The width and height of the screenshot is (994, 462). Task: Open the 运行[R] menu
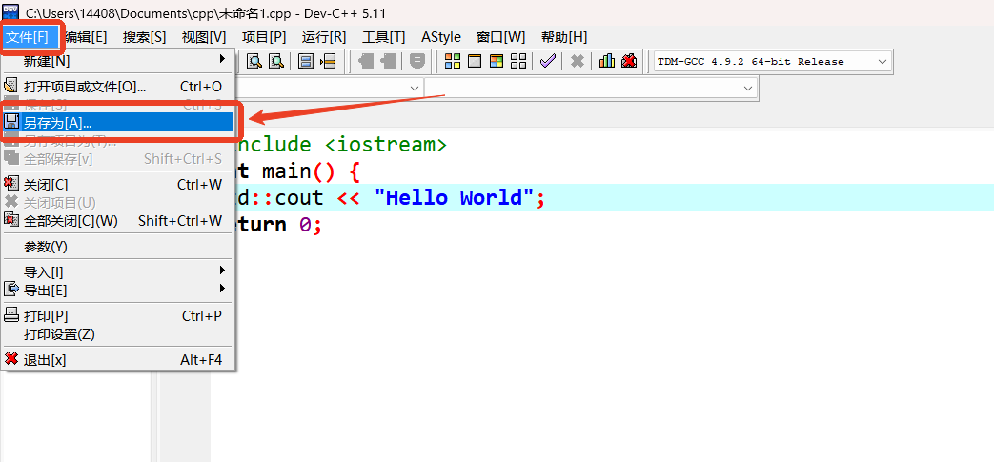point(324,37)
